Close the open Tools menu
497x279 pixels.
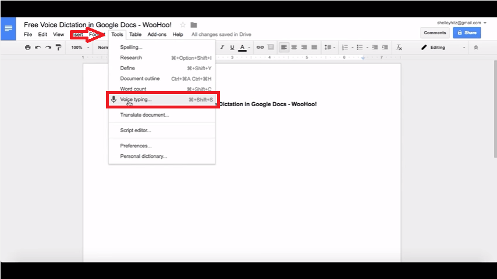(117, 34)
